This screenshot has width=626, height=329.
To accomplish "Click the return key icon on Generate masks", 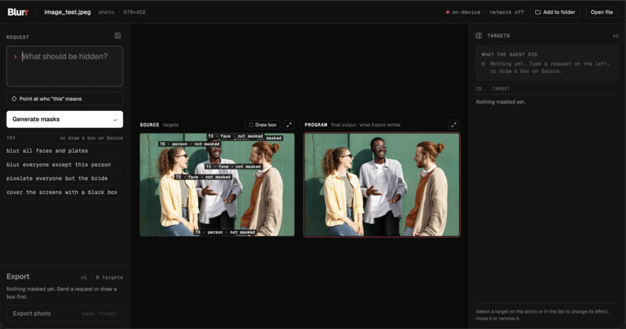I will 115,119.
